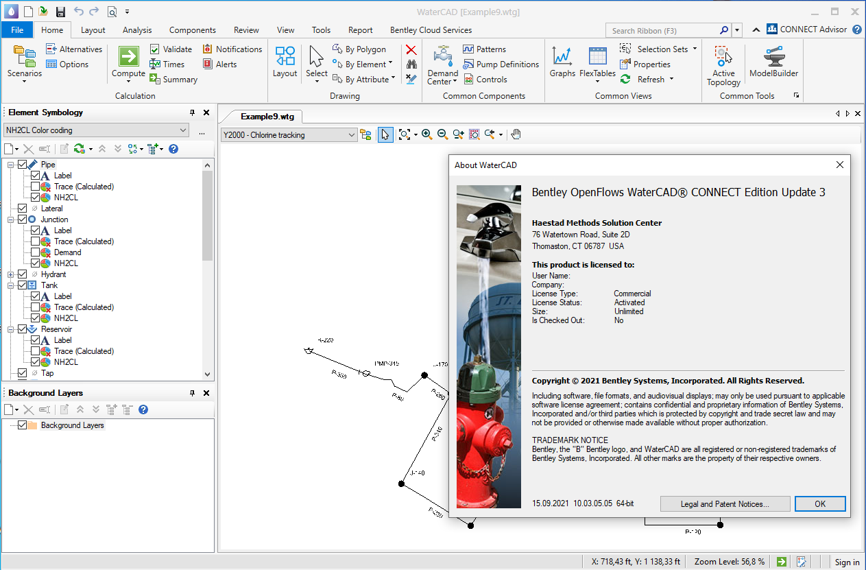Launch the ModelBuilder tool

click(x=773, y=56)
